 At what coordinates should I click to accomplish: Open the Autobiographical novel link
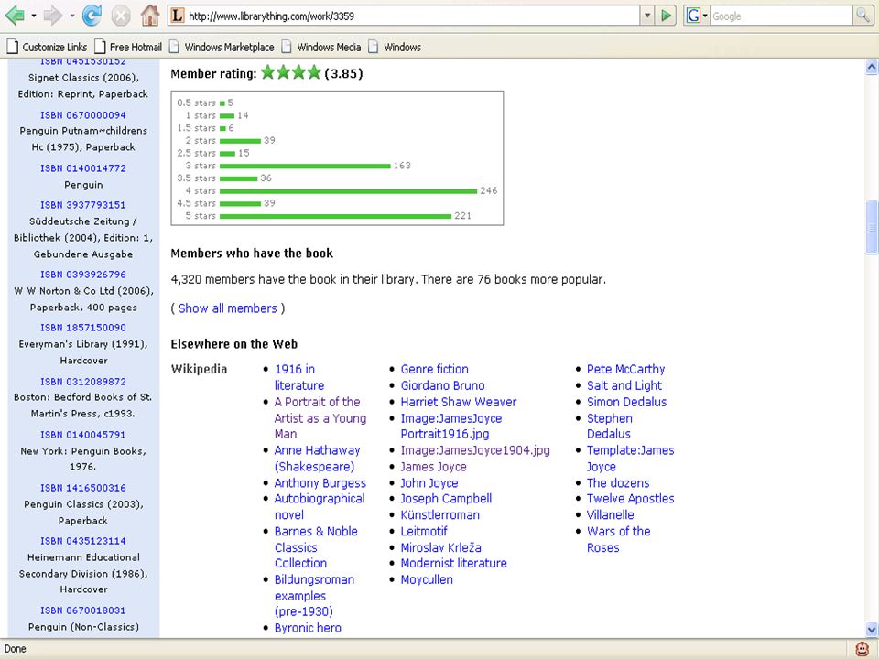(x=320, y=506)
